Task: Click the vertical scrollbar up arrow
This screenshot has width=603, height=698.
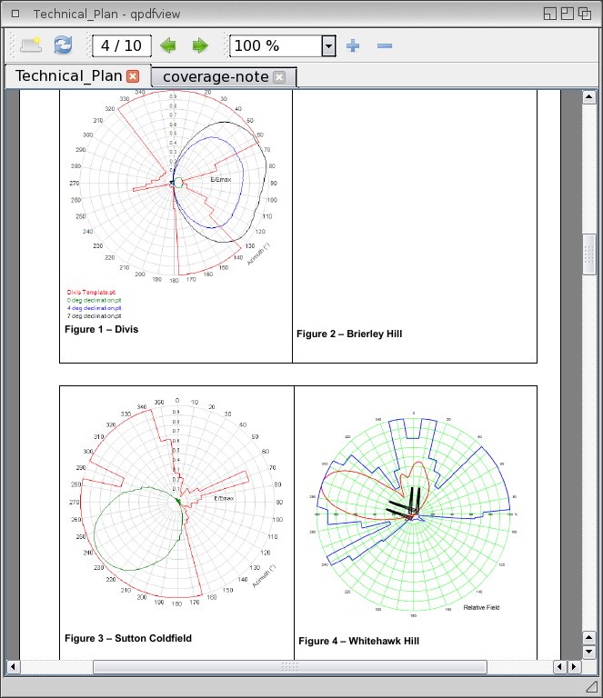Action: [x=588, y=96]
